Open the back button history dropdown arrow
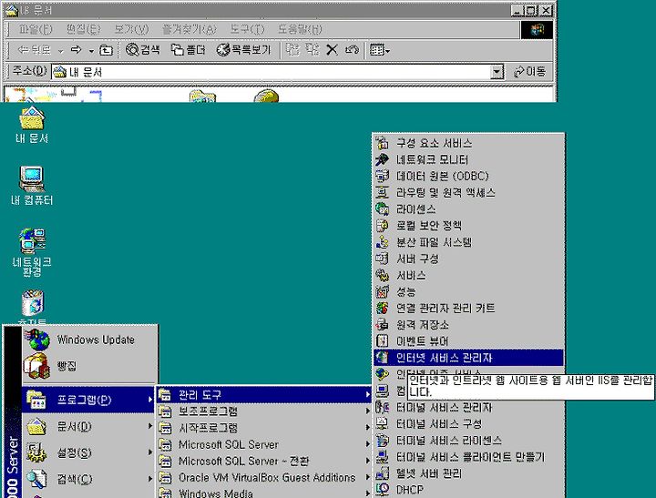This screenshot has height=498, width=656. point(61,51)
